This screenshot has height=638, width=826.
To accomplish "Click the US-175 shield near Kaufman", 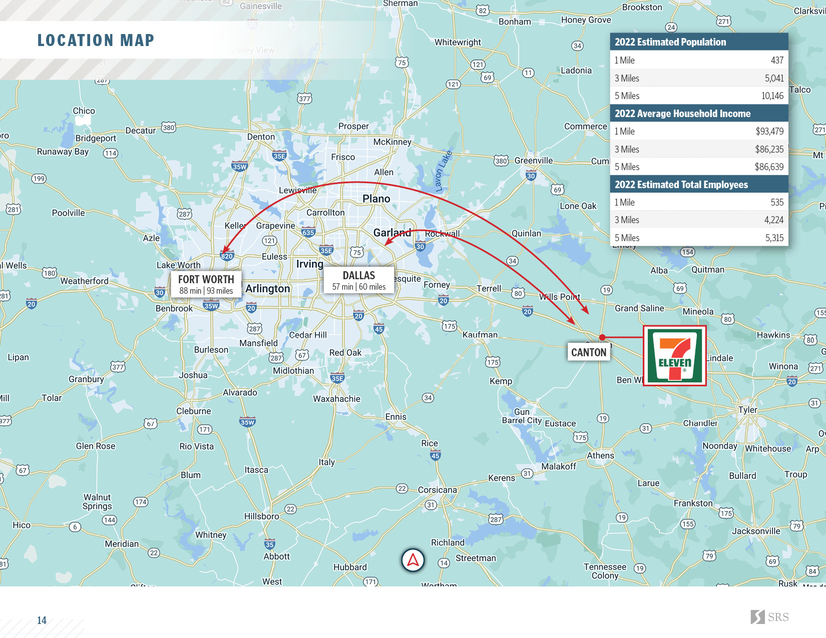I will [x=450, y=326].
